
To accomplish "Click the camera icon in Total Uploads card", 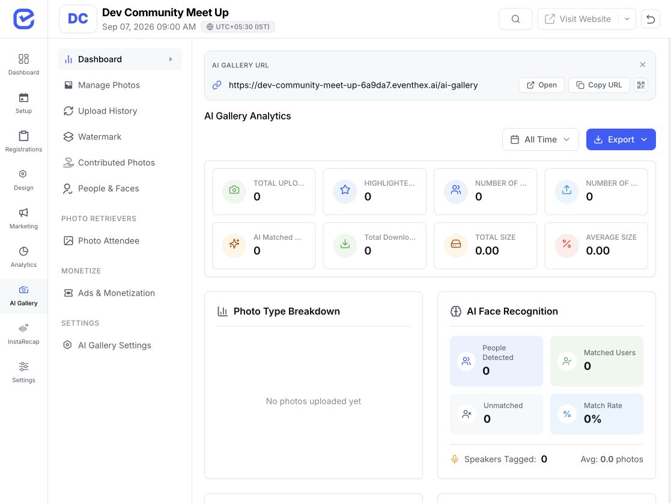I will point(234,190).
